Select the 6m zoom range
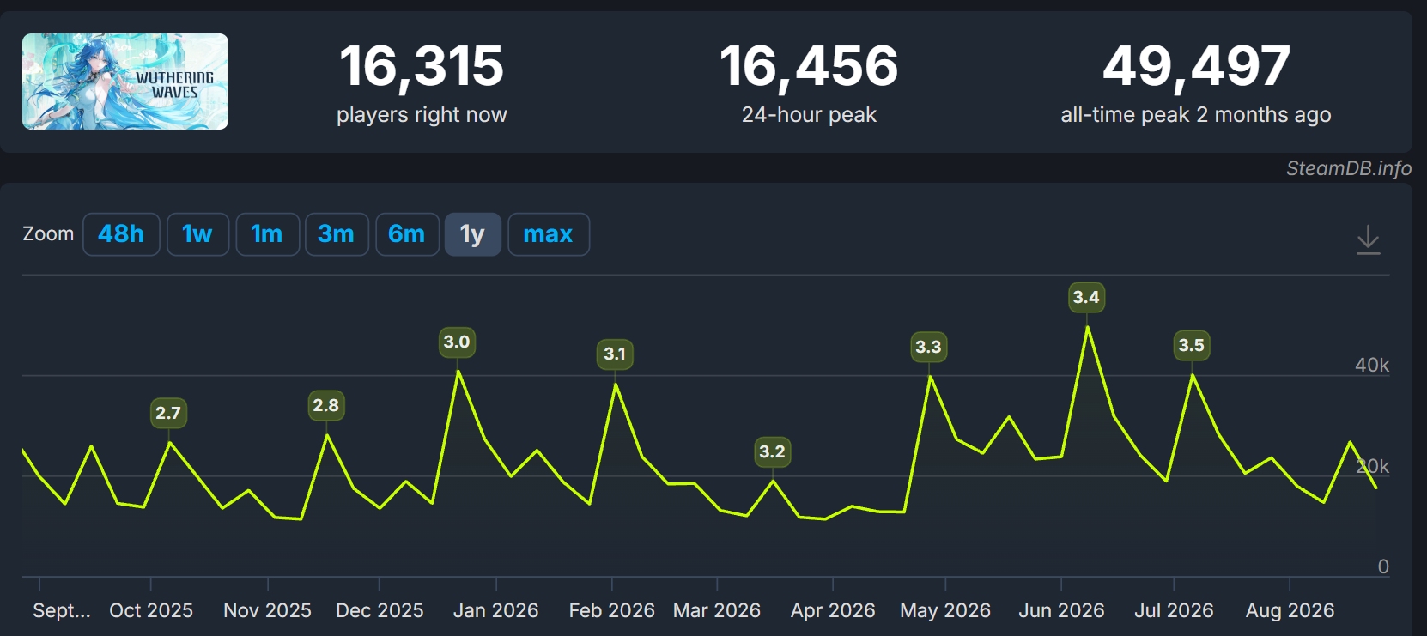The width and height of the screenshot is (1427, 636). 407,234
